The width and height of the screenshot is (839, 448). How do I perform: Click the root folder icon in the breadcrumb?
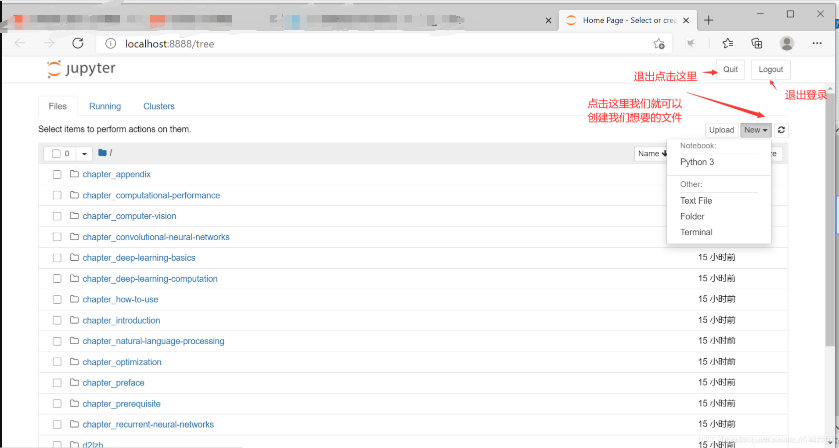coord(102,153)
